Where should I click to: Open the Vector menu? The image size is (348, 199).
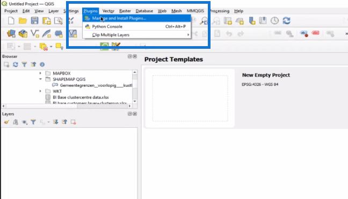pyautogui.click(x=108, y=11)
